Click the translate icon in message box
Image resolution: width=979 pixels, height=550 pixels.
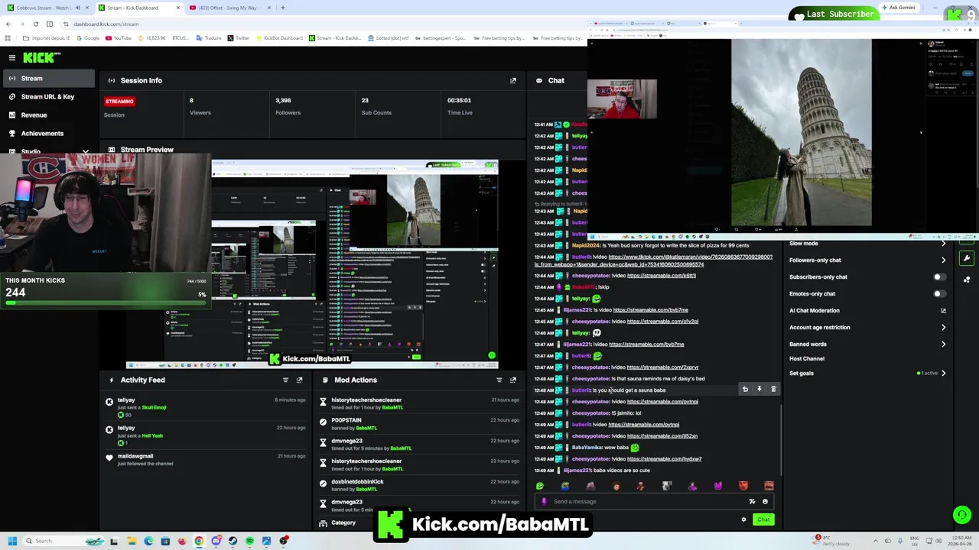(x=752, y=501)
